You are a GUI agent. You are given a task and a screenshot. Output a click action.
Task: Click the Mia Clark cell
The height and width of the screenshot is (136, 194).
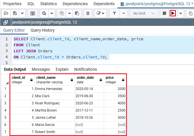click(55, 96)
